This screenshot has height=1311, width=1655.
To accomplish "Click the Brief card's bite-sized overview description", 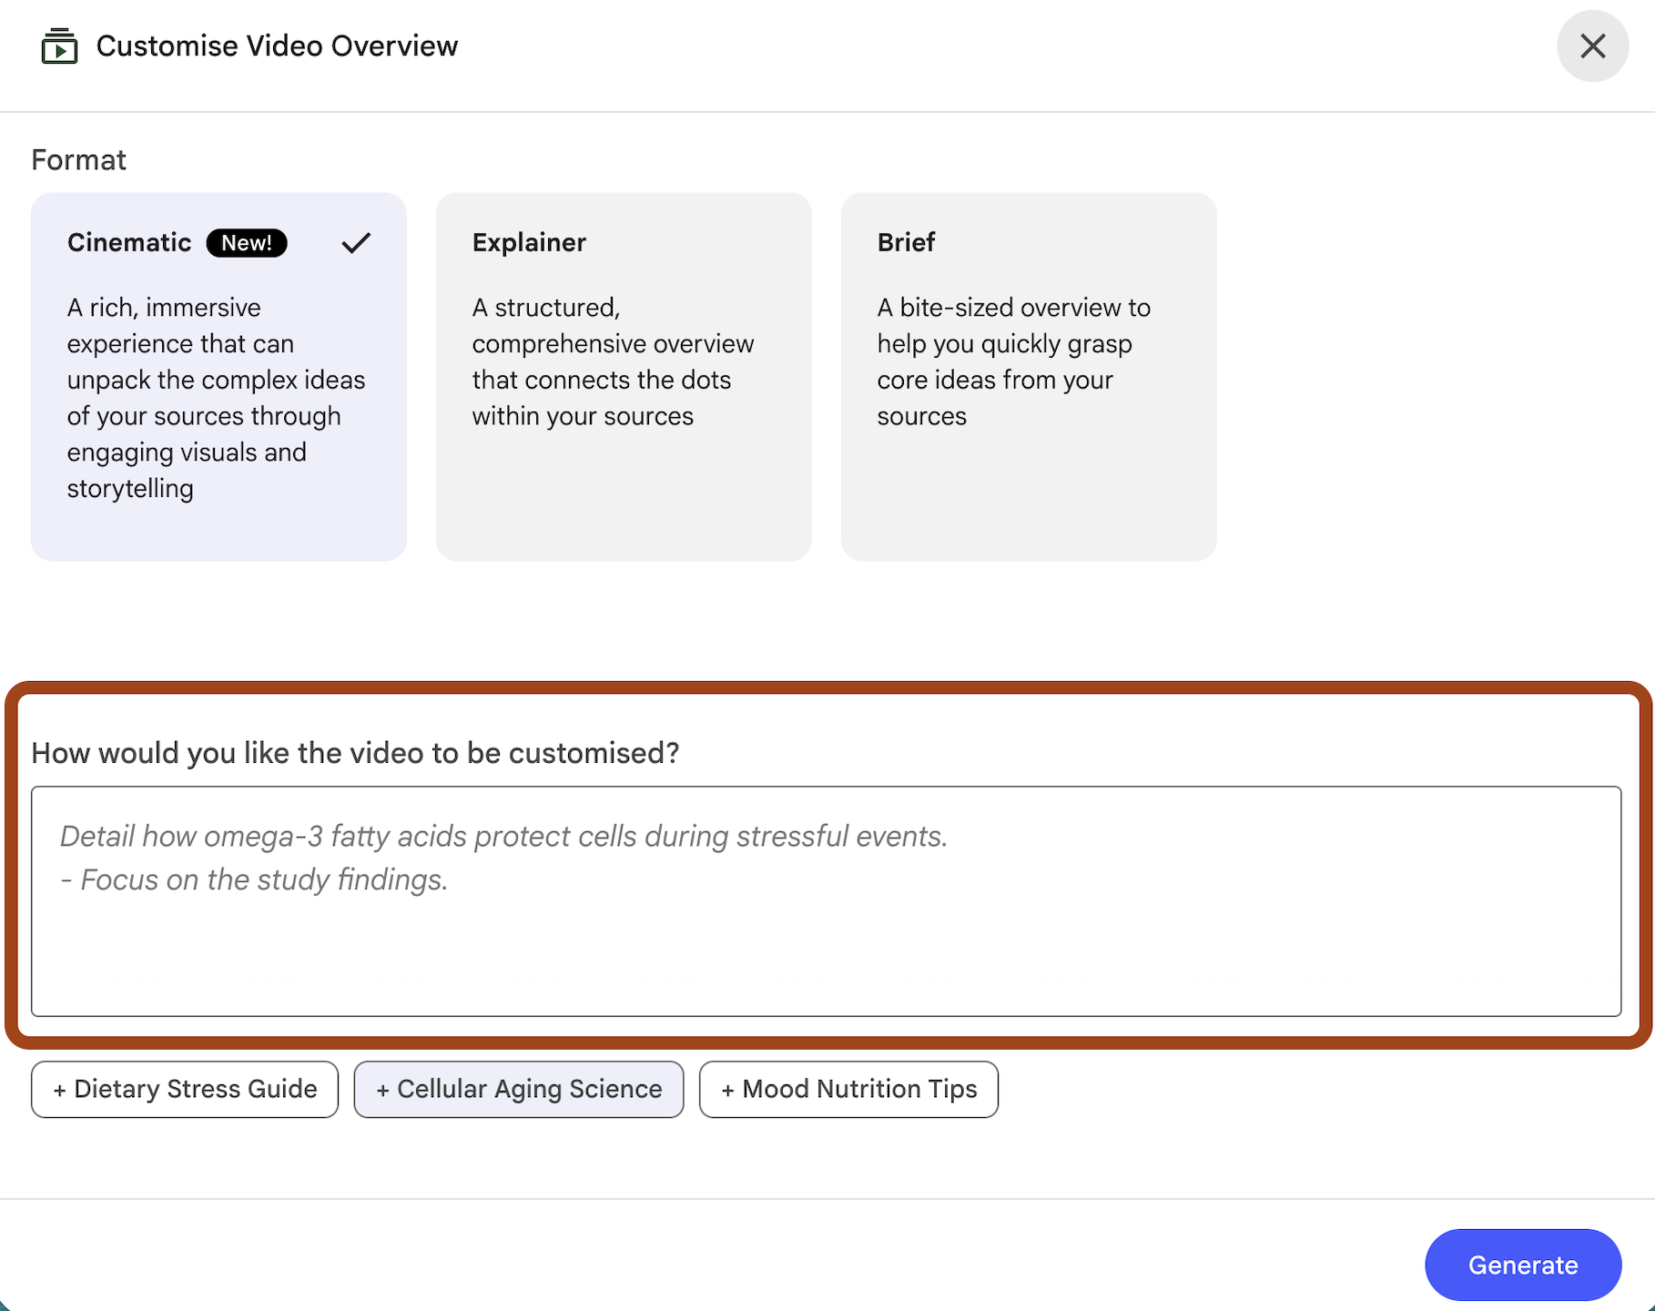I will tap(1013, 361).
